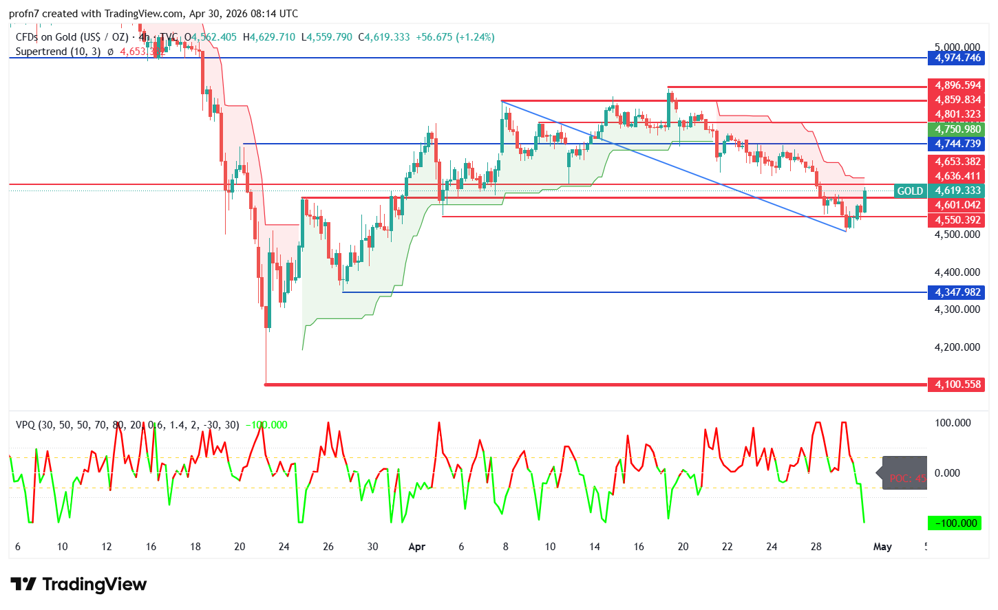
Task: Click the red 4,100.558 price label
Action: click(957, 384)
